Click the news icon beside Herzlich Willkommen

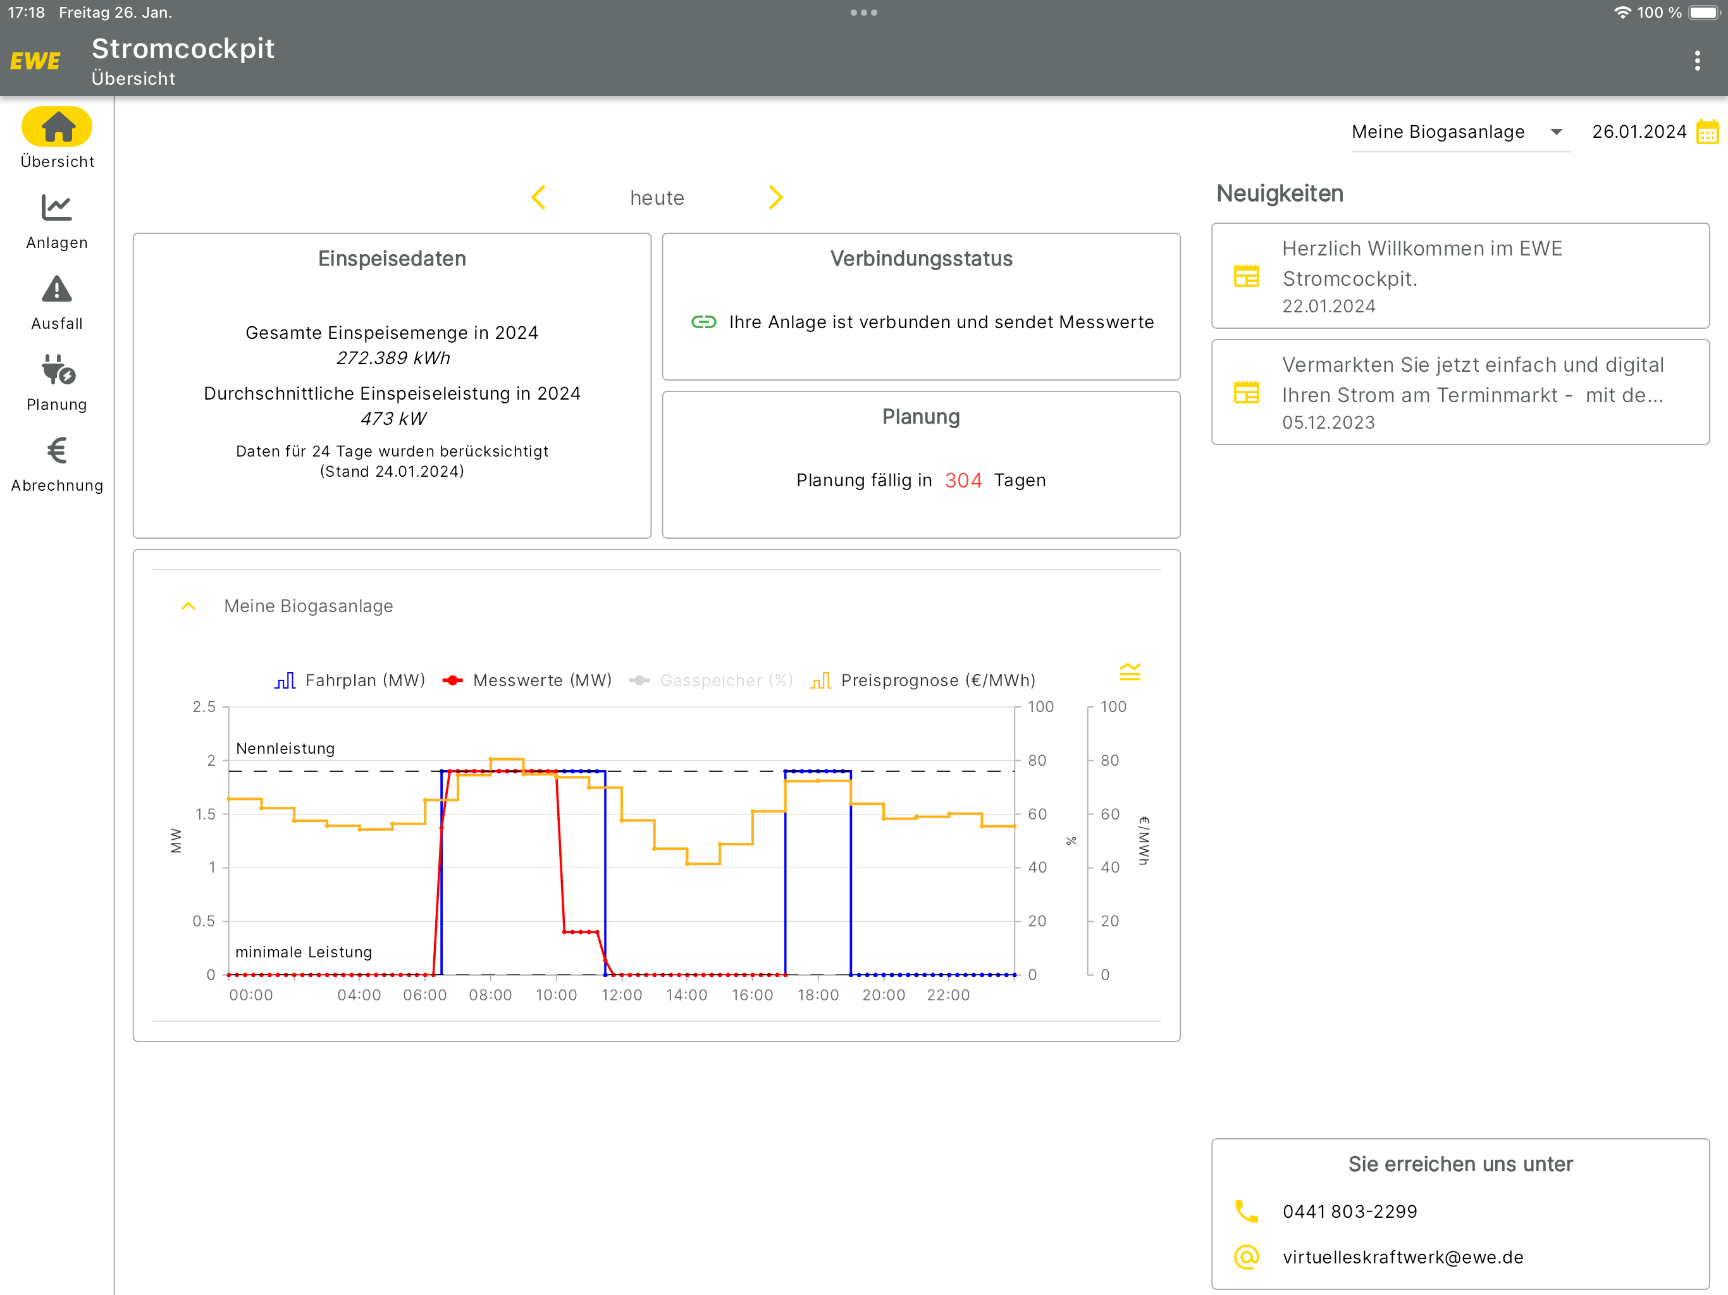tap(1247, 276)
